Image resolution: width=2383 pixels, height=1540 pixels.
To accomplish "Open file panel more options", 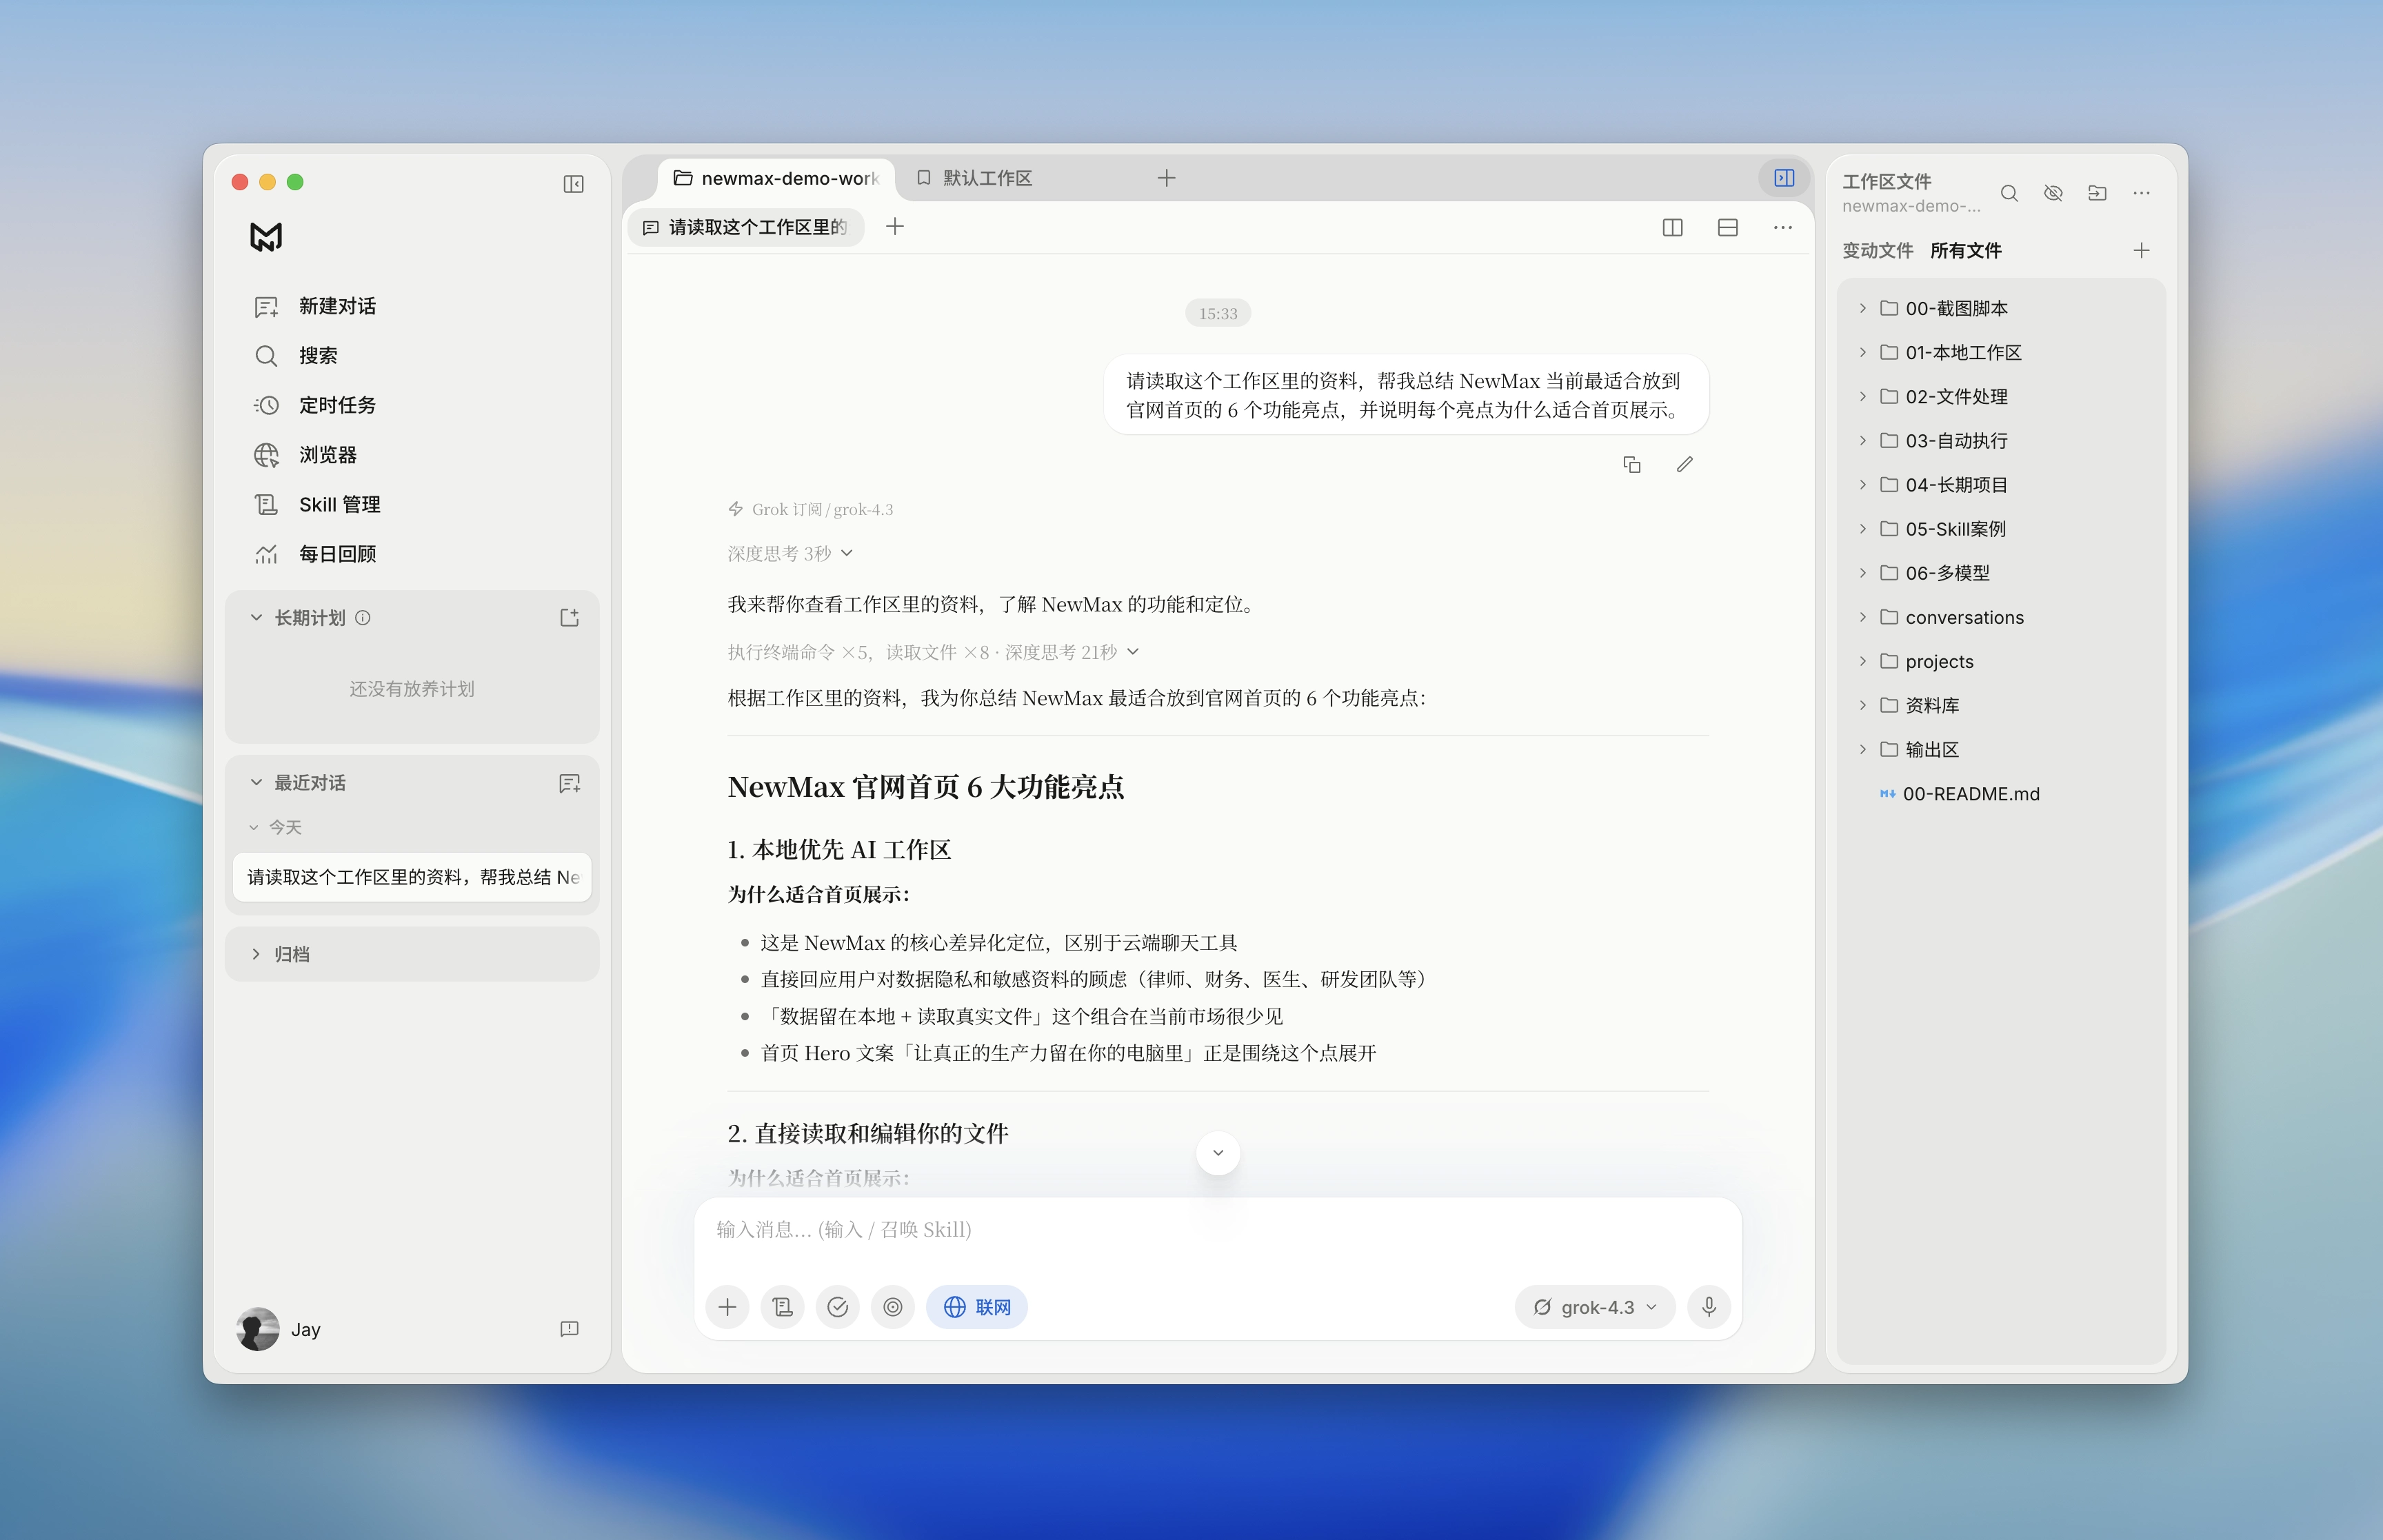I will click(x=2141, y=194).
